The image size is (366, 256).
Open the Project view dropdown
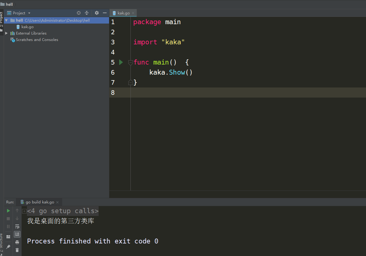19,13
